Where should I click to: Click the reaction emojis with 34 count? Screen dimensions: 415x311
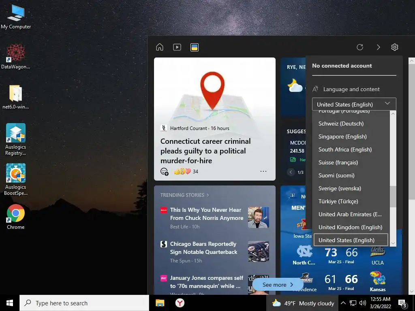pyautogui.click(x=186, y=171)
